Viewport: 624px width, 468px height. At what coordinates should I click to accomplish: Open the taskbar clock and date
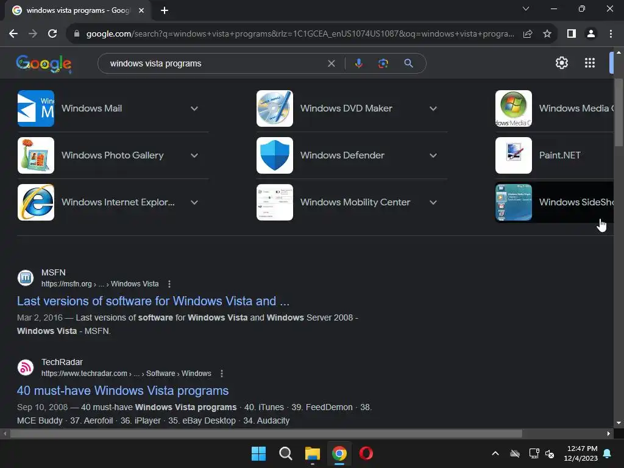pos(580,453)
